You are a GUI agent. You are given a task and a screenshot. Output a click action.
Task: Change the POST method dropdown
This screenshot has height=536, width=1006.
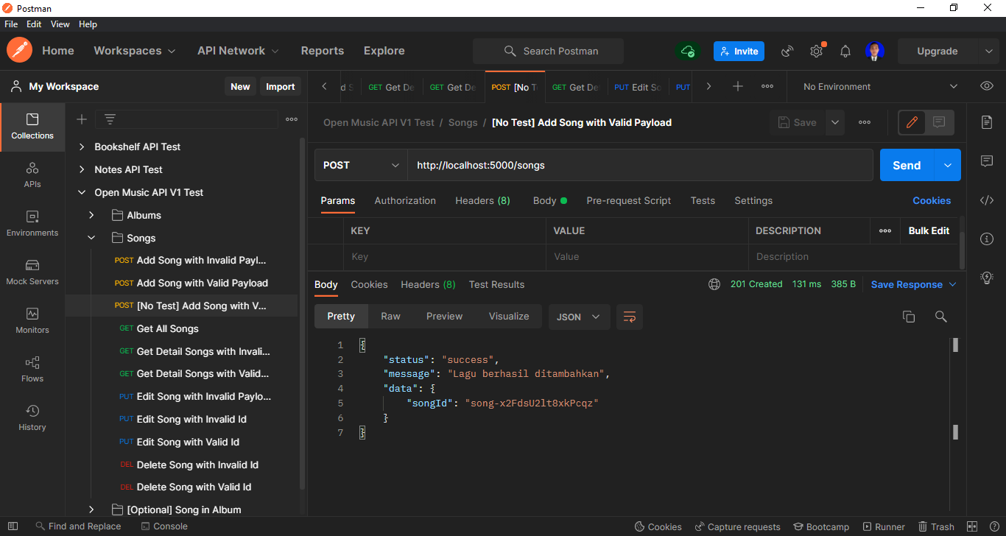[x=361, y=165]
